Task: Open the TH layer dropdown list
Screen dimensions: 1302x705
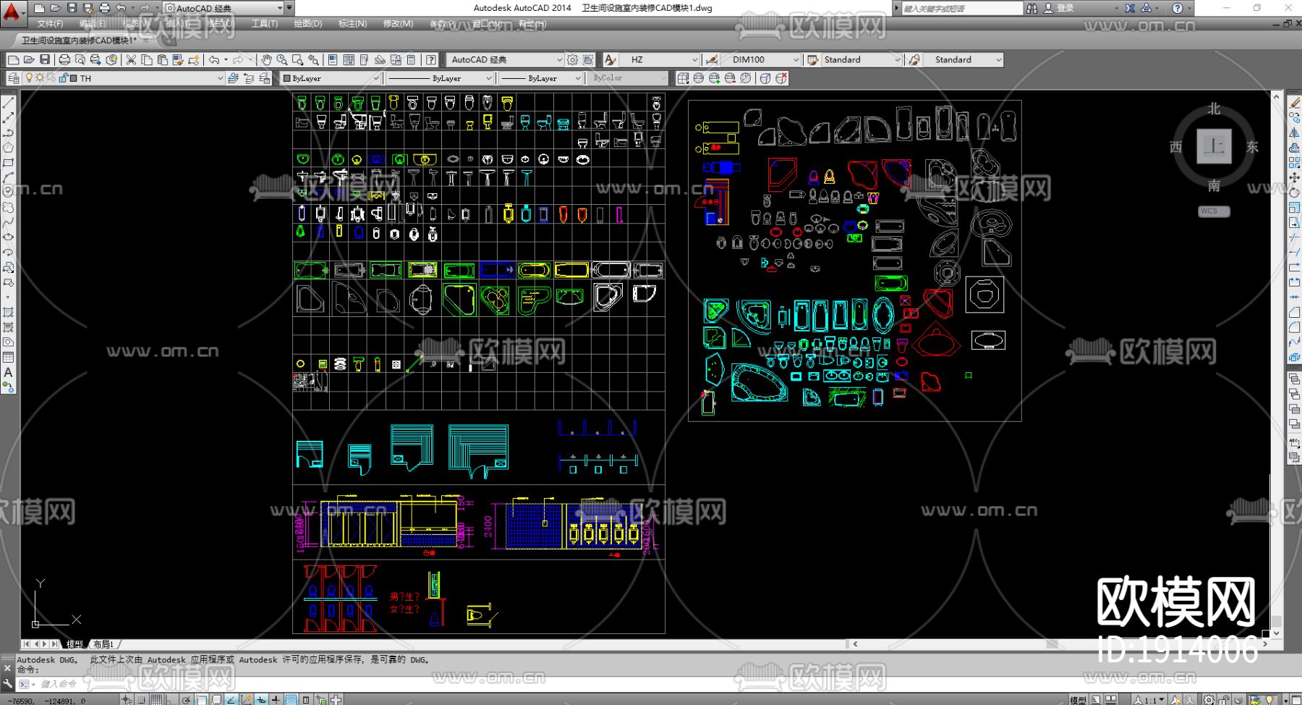Action: click(220, 78)
